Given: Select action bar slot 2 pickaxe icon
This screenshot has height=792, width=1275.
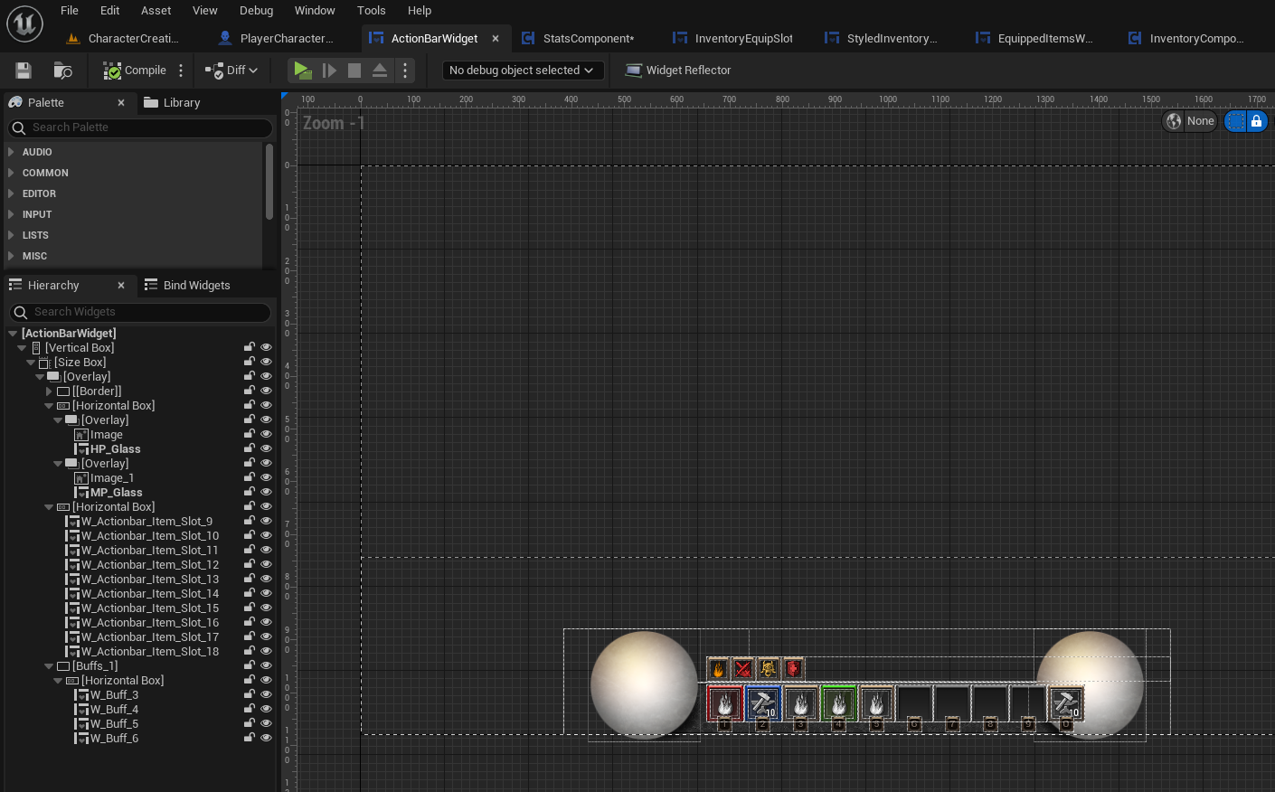Looking at the screenshot, I should click(x=762, y=702).
